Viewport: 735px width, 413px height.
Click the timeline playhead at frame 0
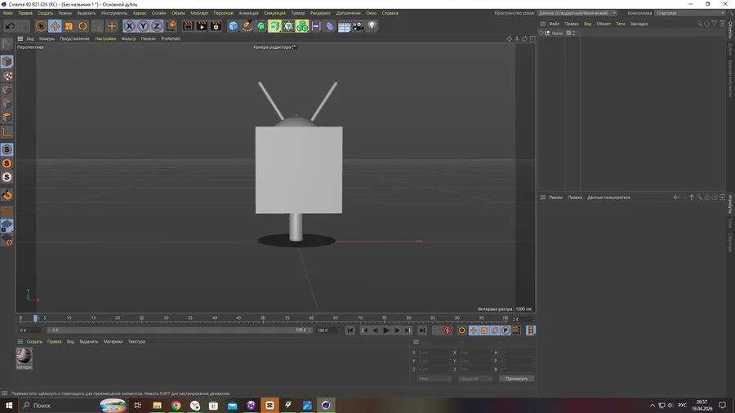click(x=36, y=318)
